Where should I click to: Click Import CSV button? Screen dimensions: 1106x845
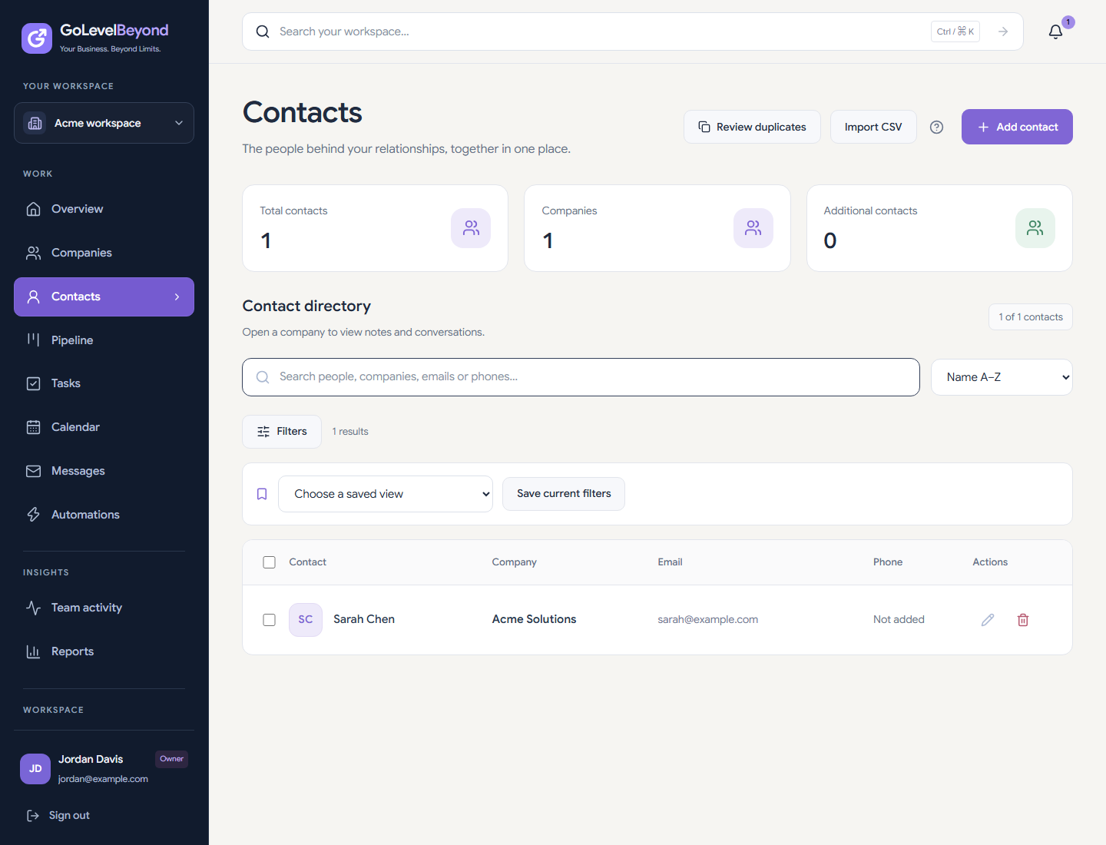pos(873,127)
